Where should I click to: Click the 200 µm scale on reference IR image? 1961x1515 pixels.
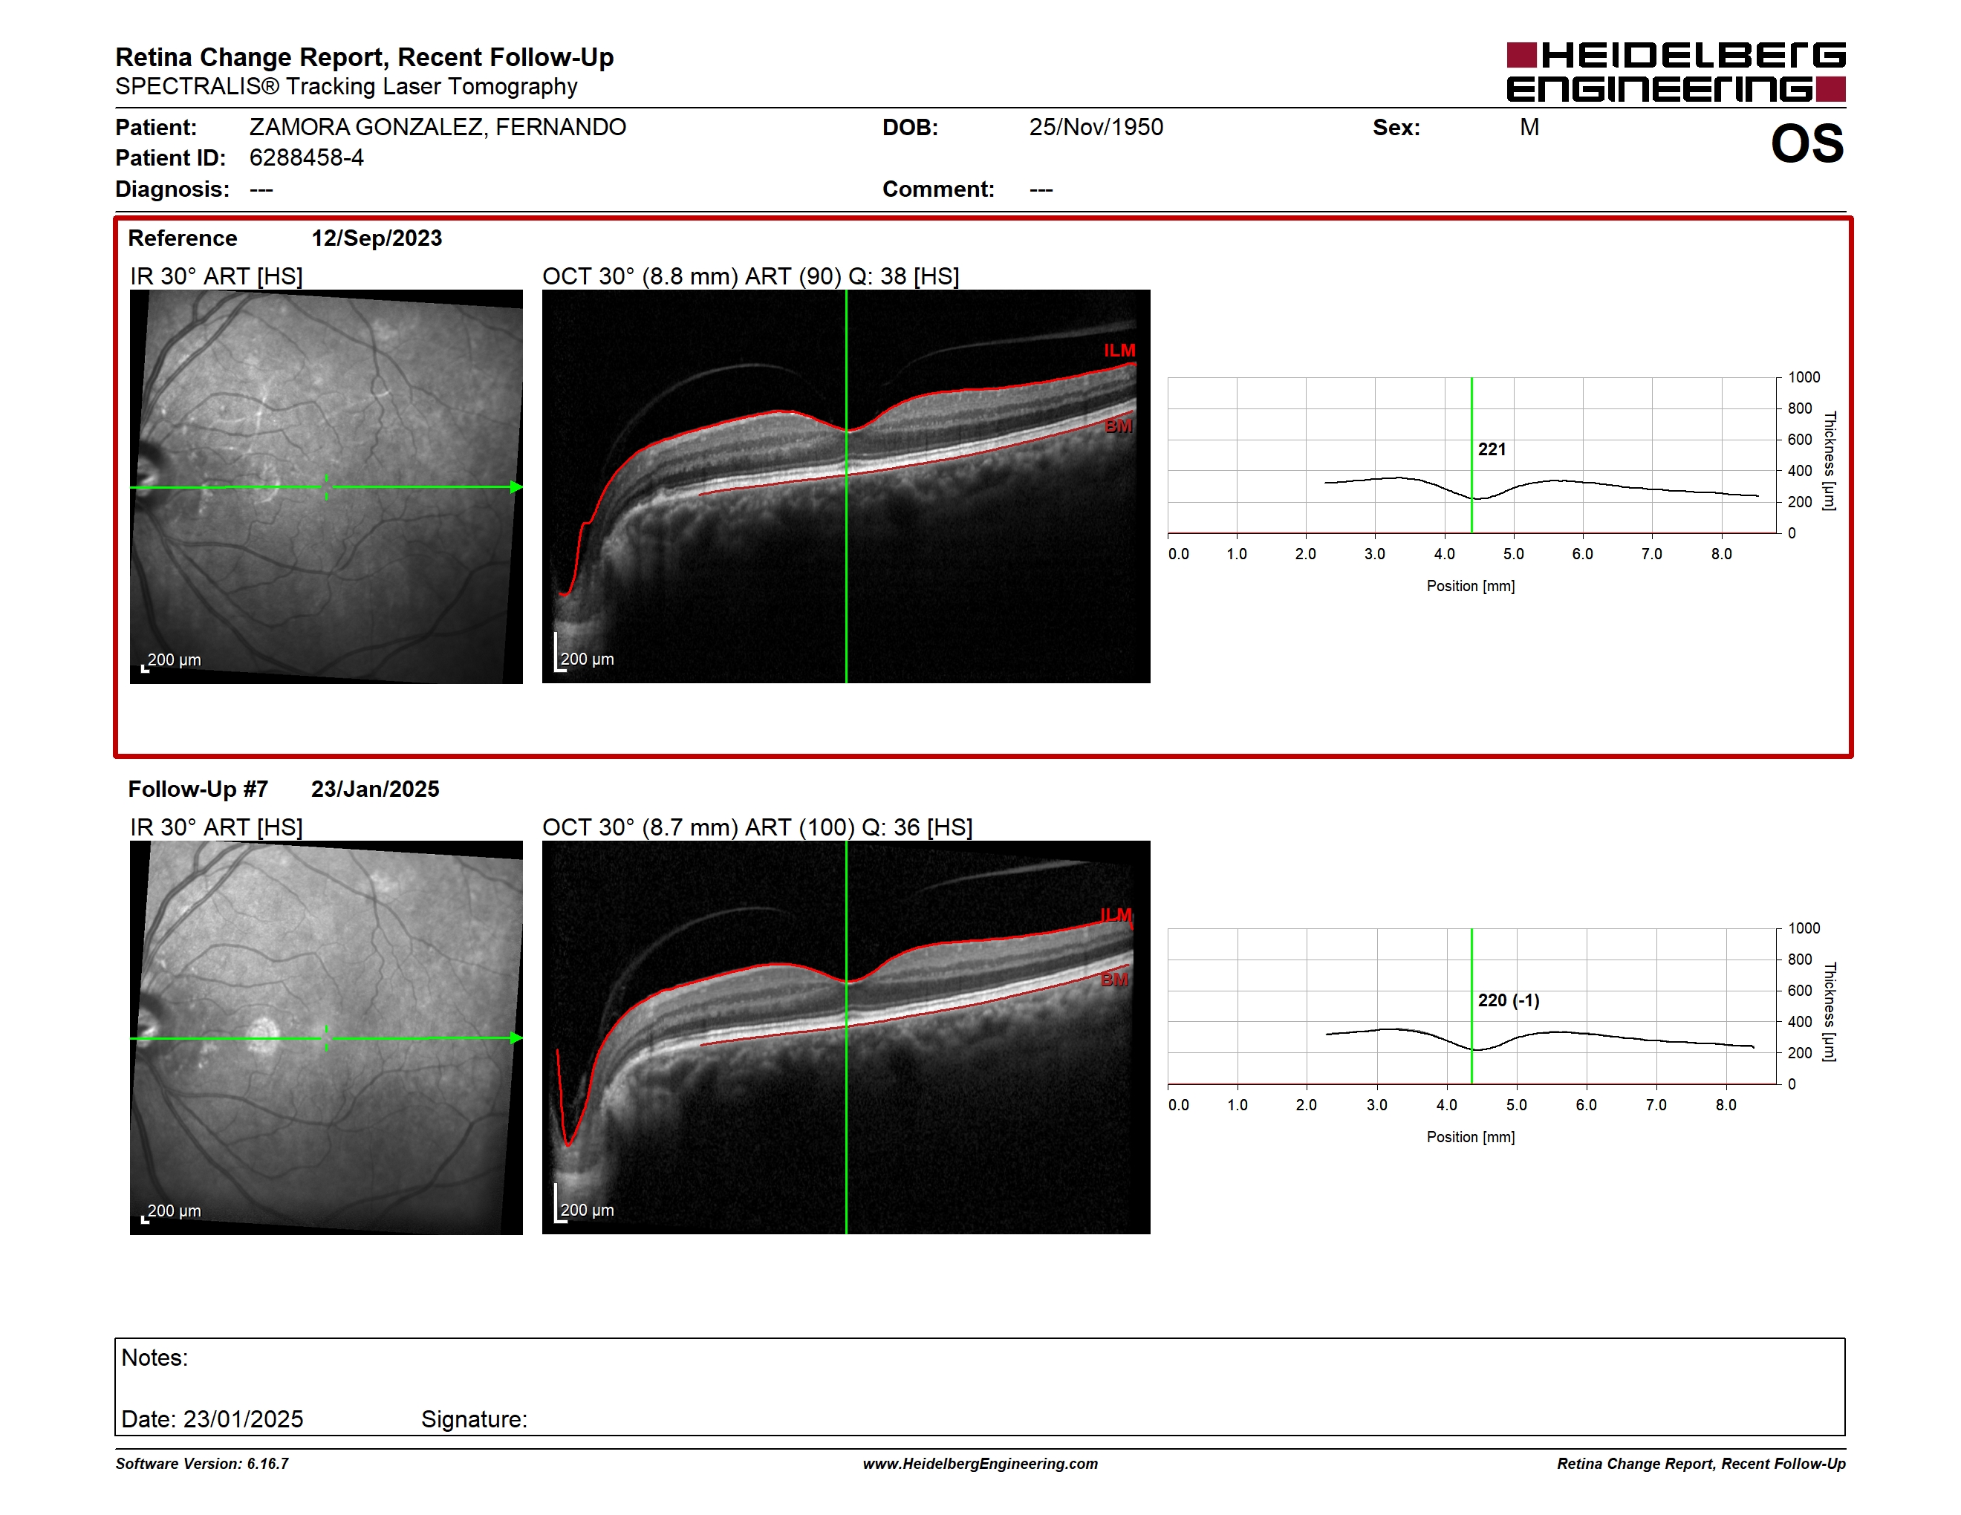point(171,662)
